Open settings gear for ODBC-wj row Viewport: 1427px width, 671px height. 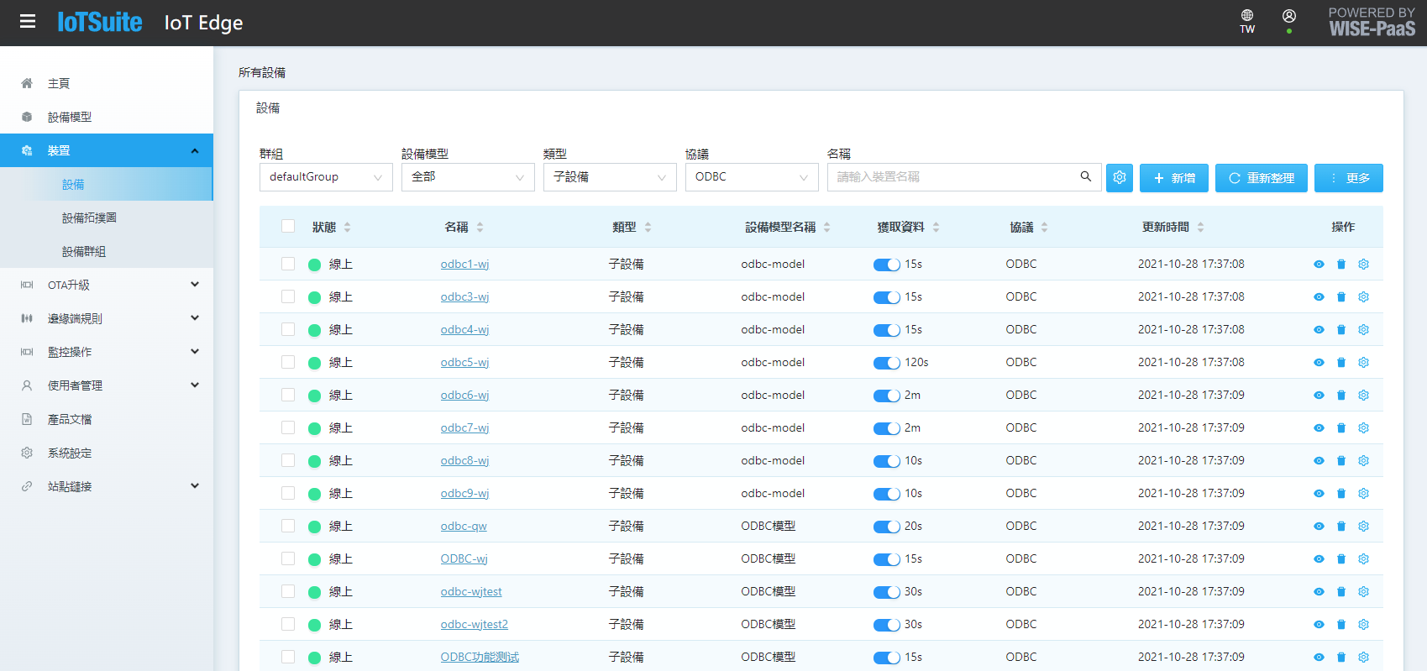[x=1364, y=559]
